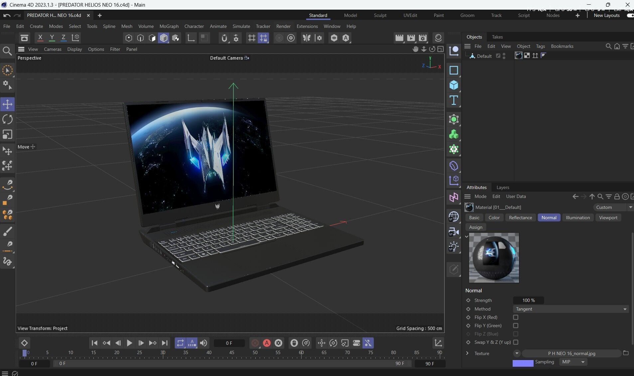The height and width of the screenshot is (376, 634).
Task: Toggle Enable Snap icon
Action: [224, 38]
